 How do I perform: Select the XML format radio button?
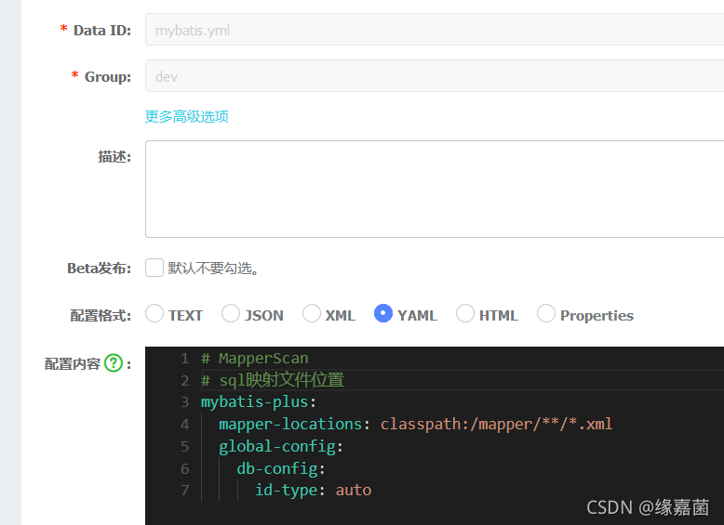coord(312,313)
